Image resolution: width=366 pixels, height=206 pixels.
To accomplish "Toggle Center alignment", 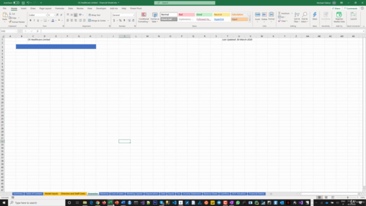I will coord(71,21).
